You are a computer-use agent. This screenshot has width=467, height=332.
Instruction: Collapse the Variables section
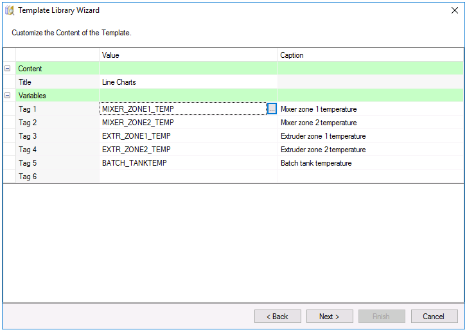8,96
